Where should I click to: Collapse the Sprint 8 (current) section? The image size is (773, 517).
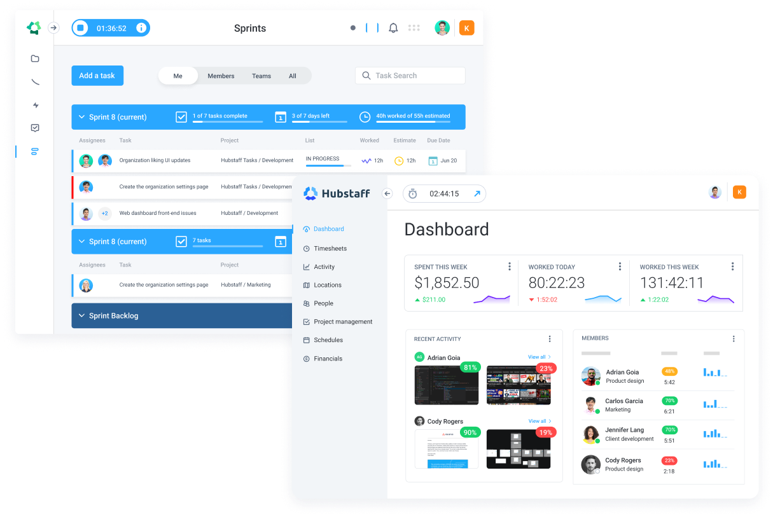click(81, 116)
